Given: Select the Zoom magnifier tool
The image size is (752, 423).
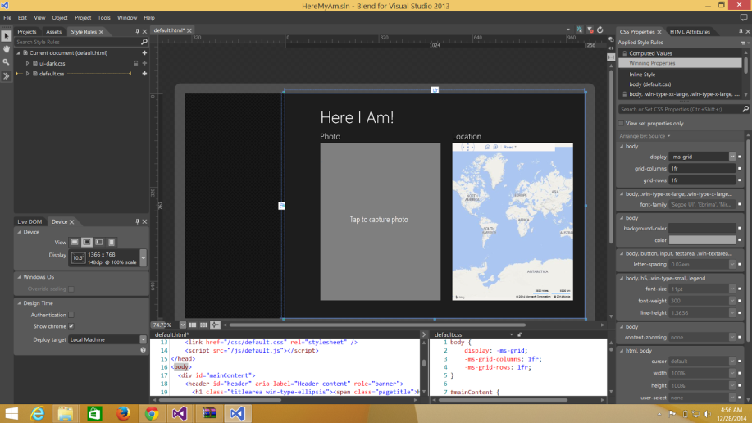Looking at the screenshot, I should (x=6, y=62).
